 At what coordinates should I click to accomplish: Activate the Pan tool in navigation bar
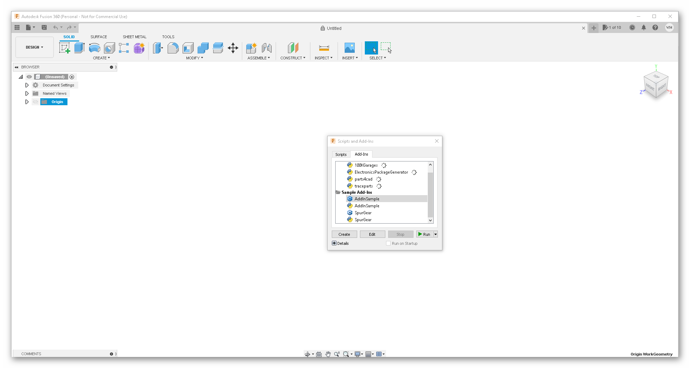click(328, 354)
